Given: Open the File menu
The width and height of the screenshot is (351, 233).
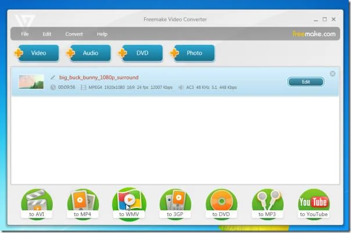Looking at the screenshot, I should point(25,34).
